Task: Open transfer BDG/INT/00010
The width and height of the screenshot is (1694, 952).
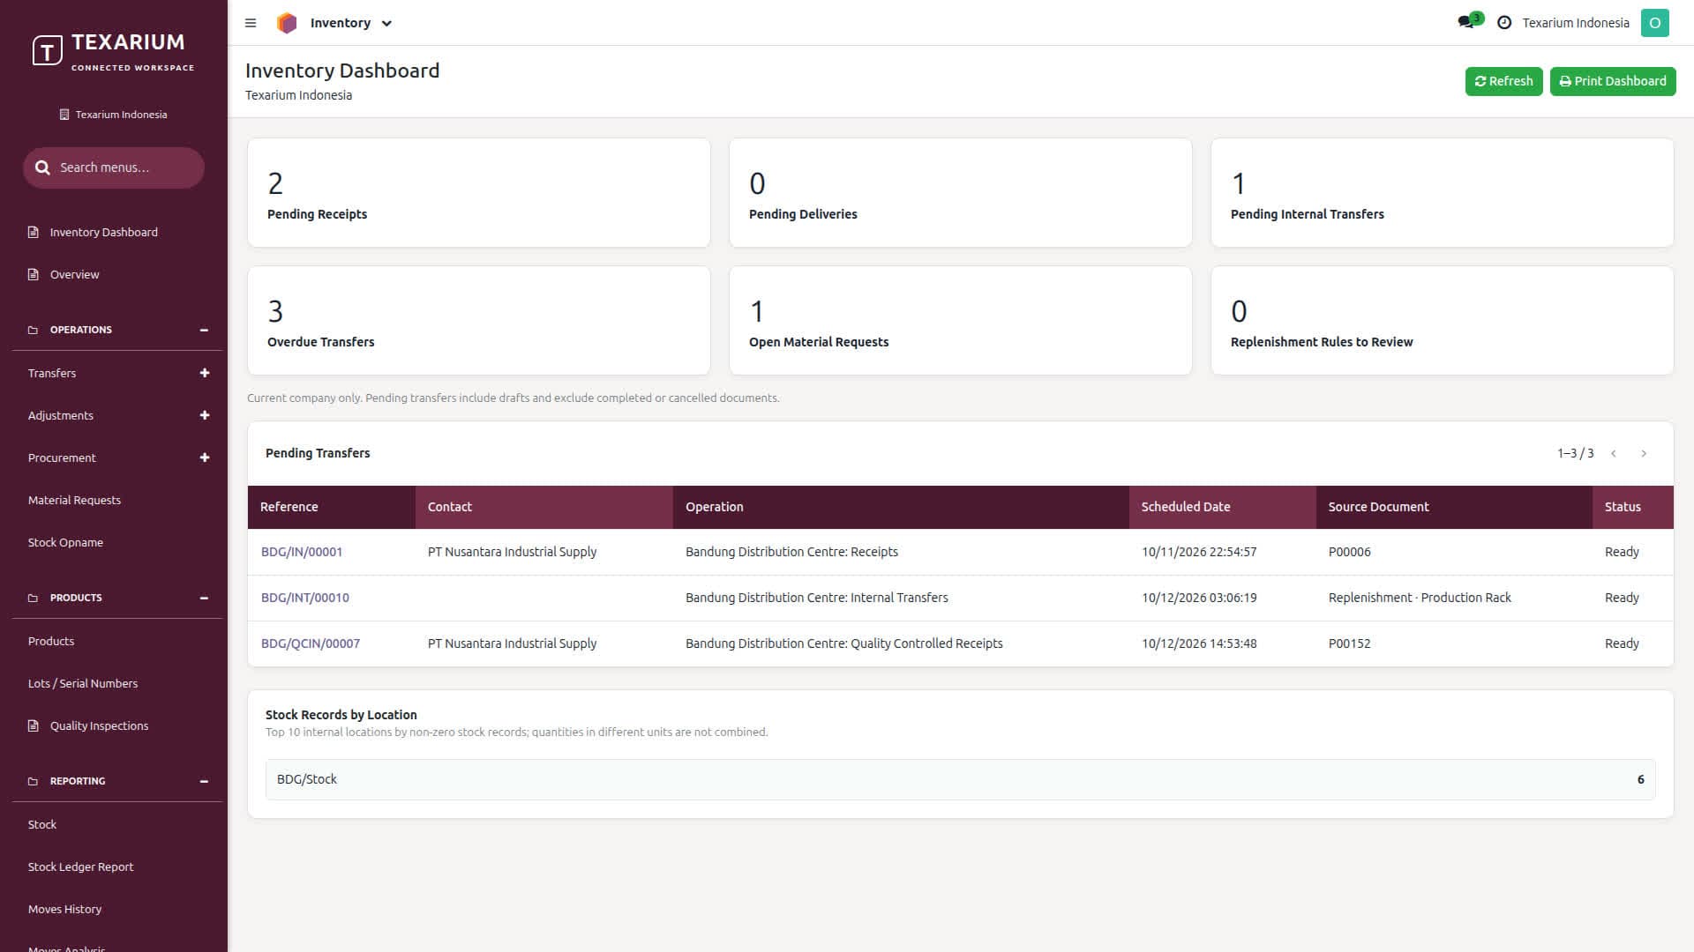Action: (x=305, y=598)
